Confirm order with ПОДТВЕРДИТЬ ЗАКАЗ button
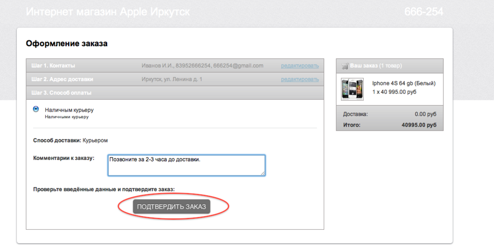 pyautogui.click(x=171, y=207)
